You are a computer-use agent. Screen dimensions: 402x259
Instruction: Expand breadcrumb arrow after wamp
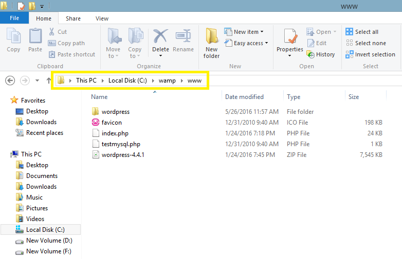tap(182, 81)
